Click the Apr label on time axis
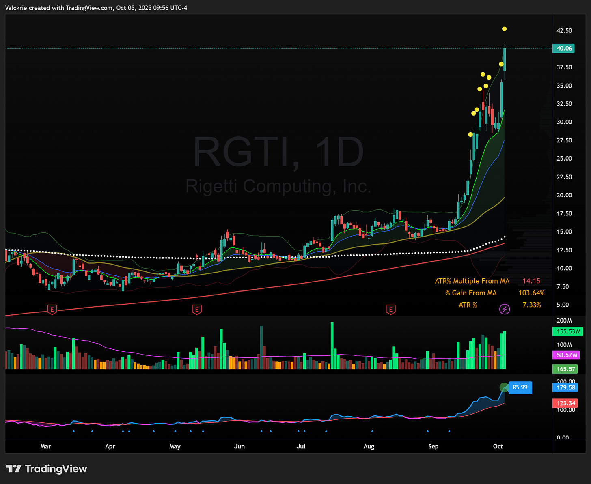This screenshot has width=591, height=484. [110, 446]
